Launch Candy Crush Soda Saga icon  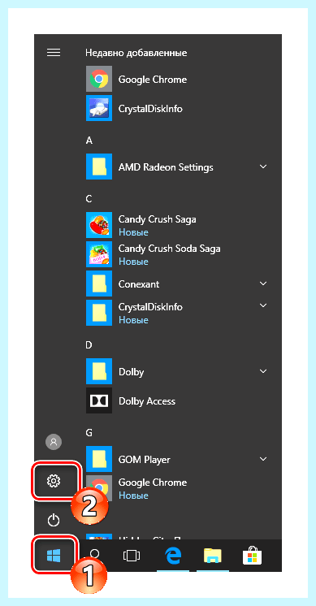click(99, 255)
